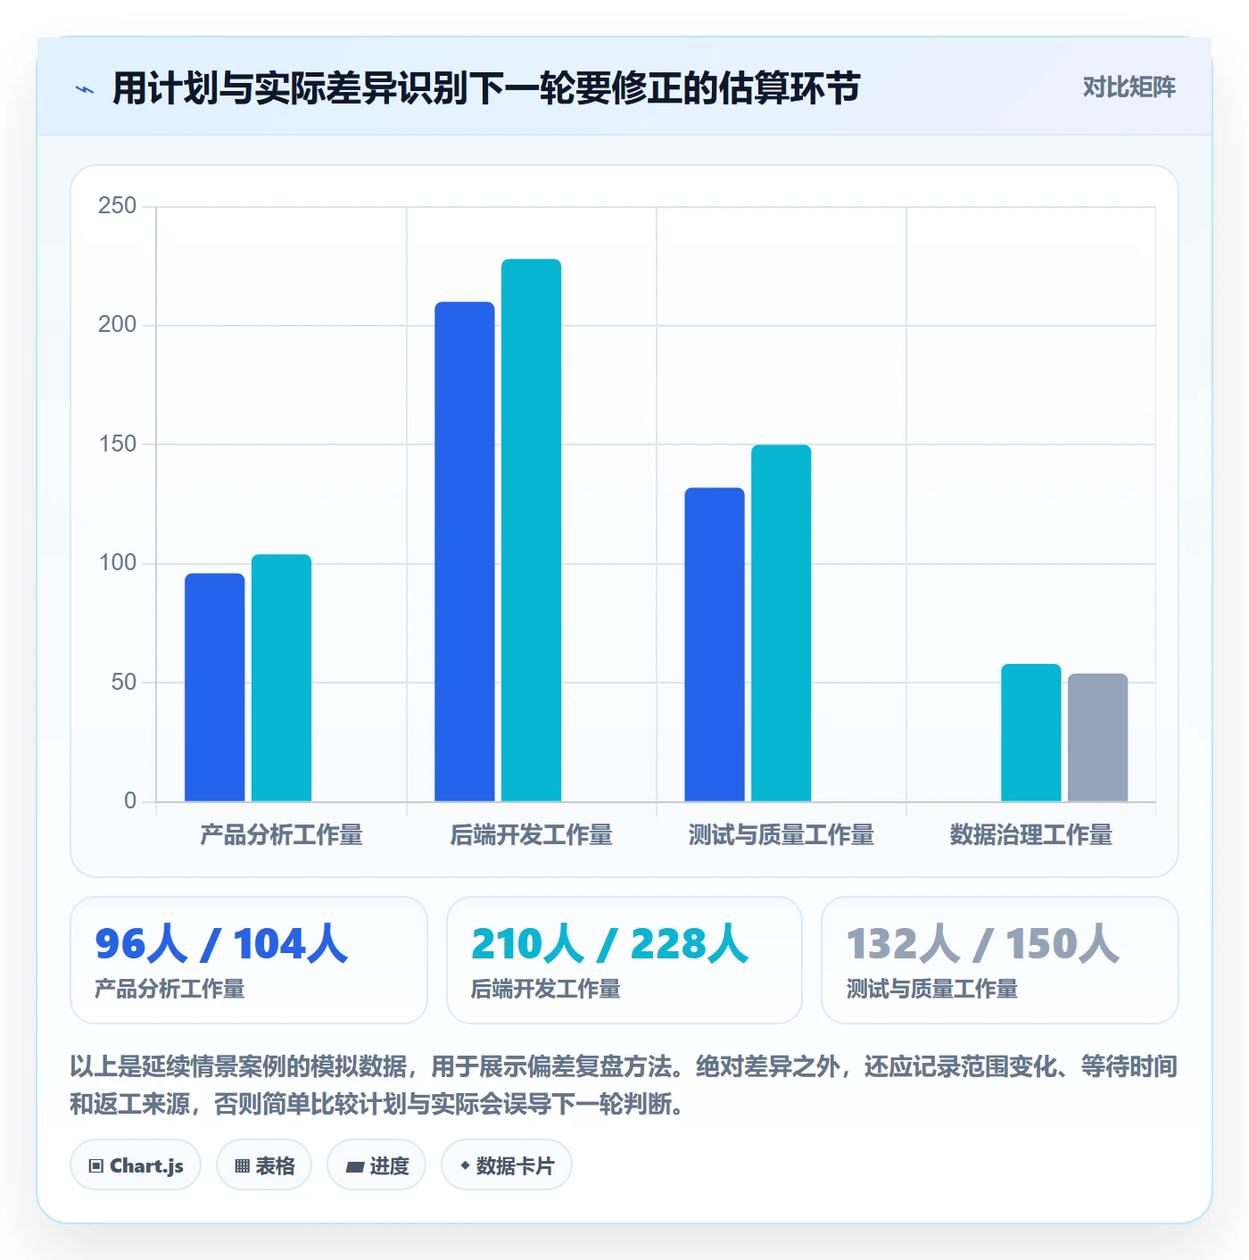Viewport: 1249px width, 1260px height.
Task: Click the gray bar for 数据治理工作量
Action: coord(1098,737)
